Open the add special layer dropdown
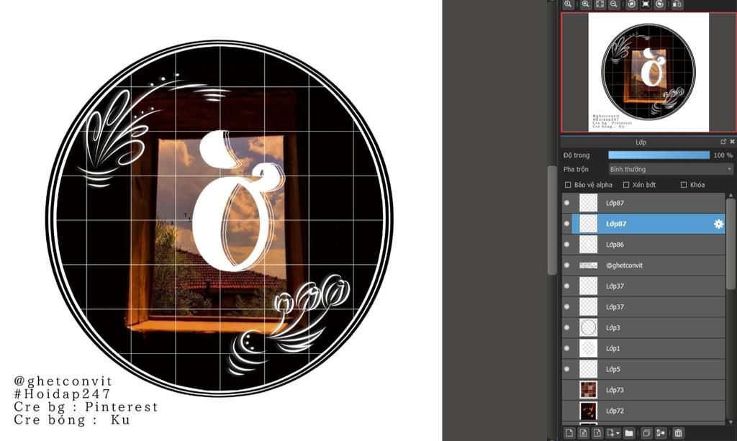737x441 pixels. (x=613, y=433)
